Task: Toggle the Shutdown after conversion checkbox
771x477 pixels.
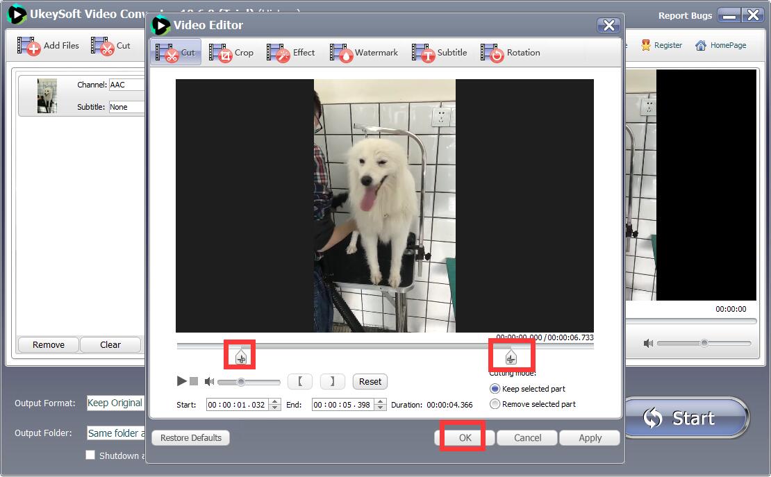Action: point(90,455)
